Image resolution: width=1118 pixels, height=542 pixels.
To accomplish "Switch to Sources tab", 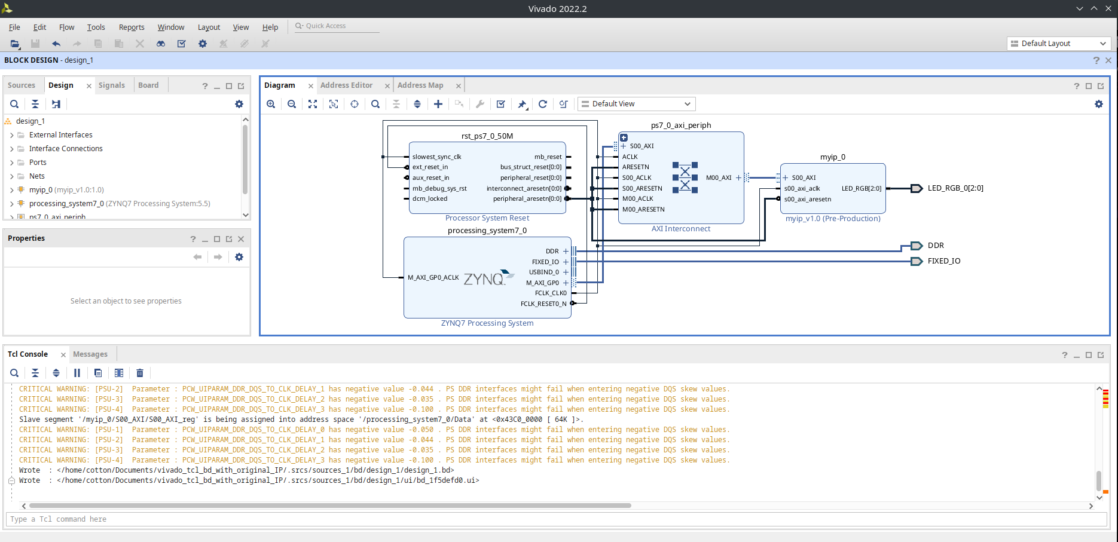I will point(22,85).
